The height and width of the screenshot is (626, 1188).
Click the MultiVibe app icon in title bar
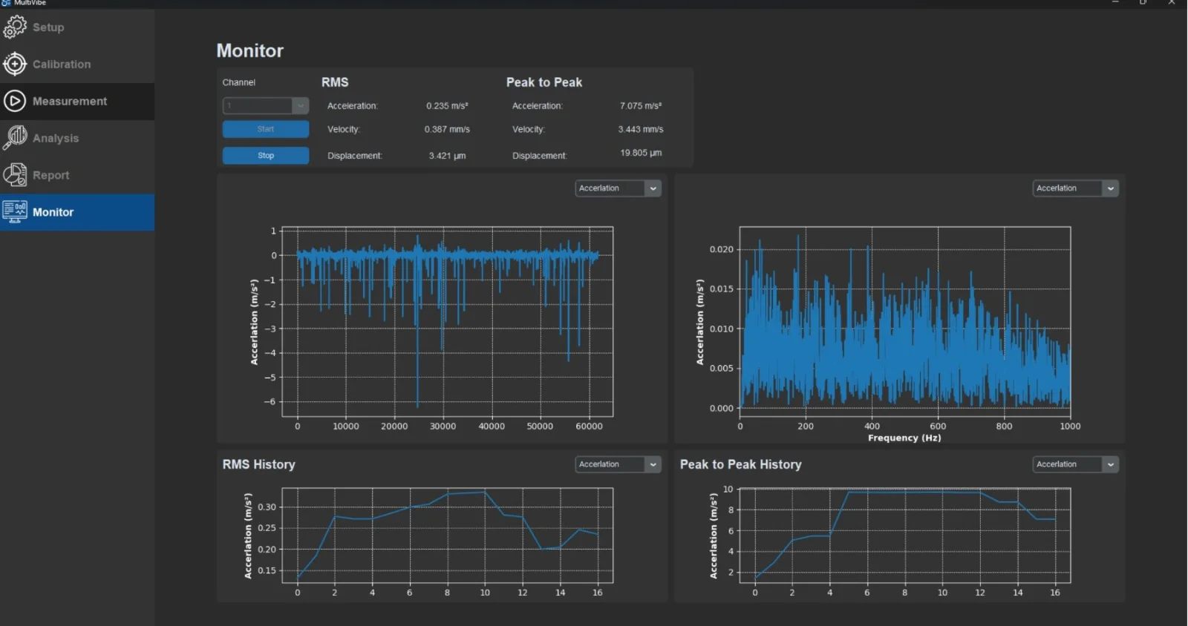pos(6,3)
